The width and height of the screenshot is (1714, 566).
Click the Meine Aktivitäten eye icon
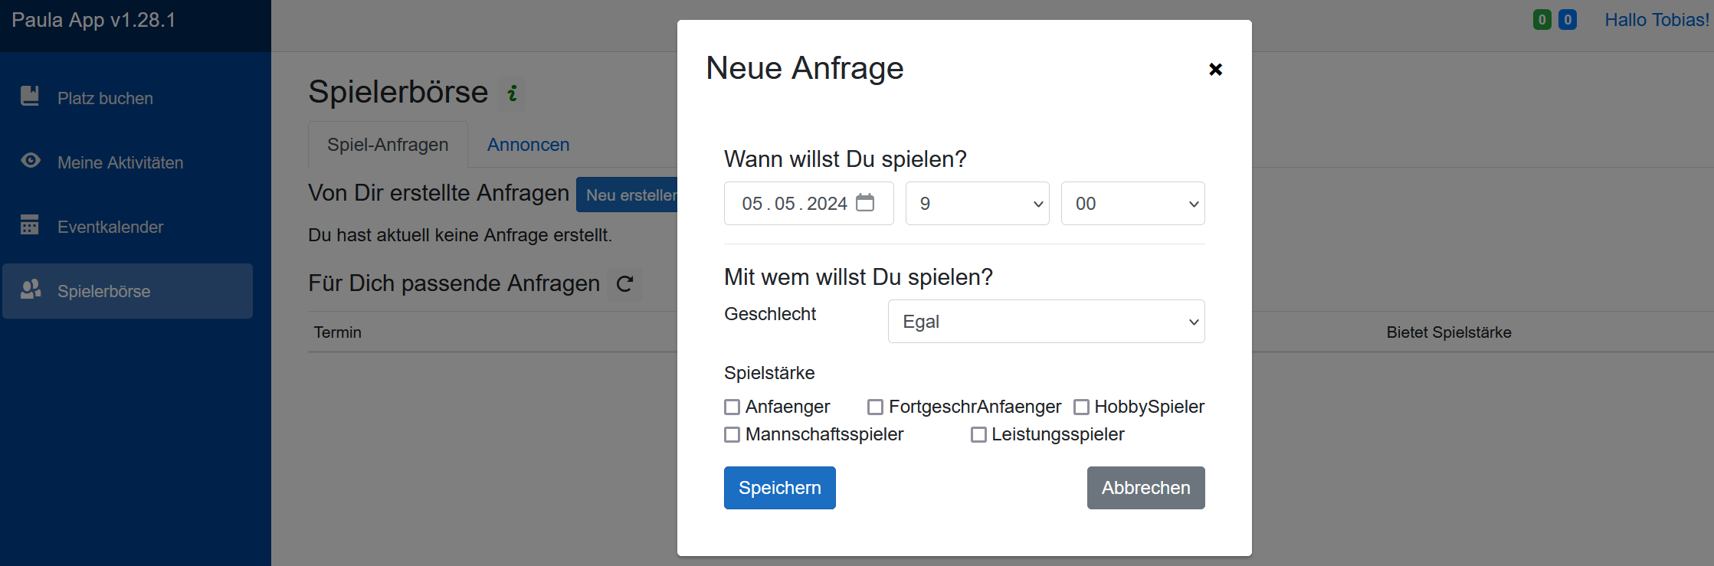point(31,161)
